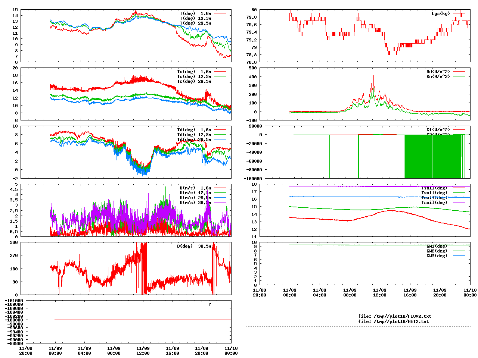This screenshot has height=358, width=478.
Task: Click '11/09 12:00' under the GW plot
Action: (x=380, y=292)
